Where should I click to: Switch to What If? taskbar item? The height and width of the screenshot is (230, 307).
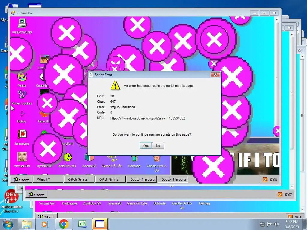pos(48,179)
